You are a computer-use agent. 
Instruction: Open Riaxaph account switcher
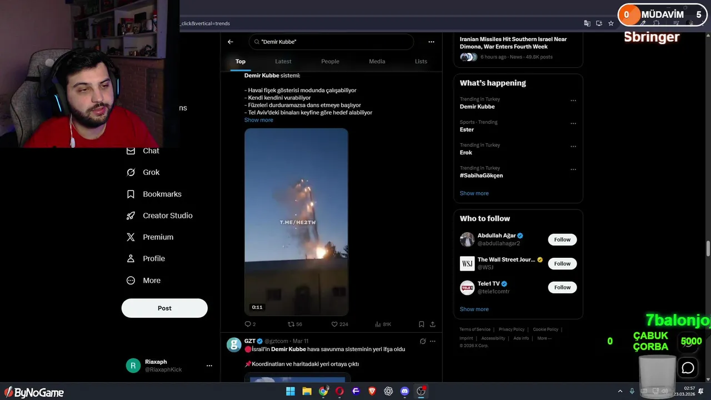click(x=169, y=366)
